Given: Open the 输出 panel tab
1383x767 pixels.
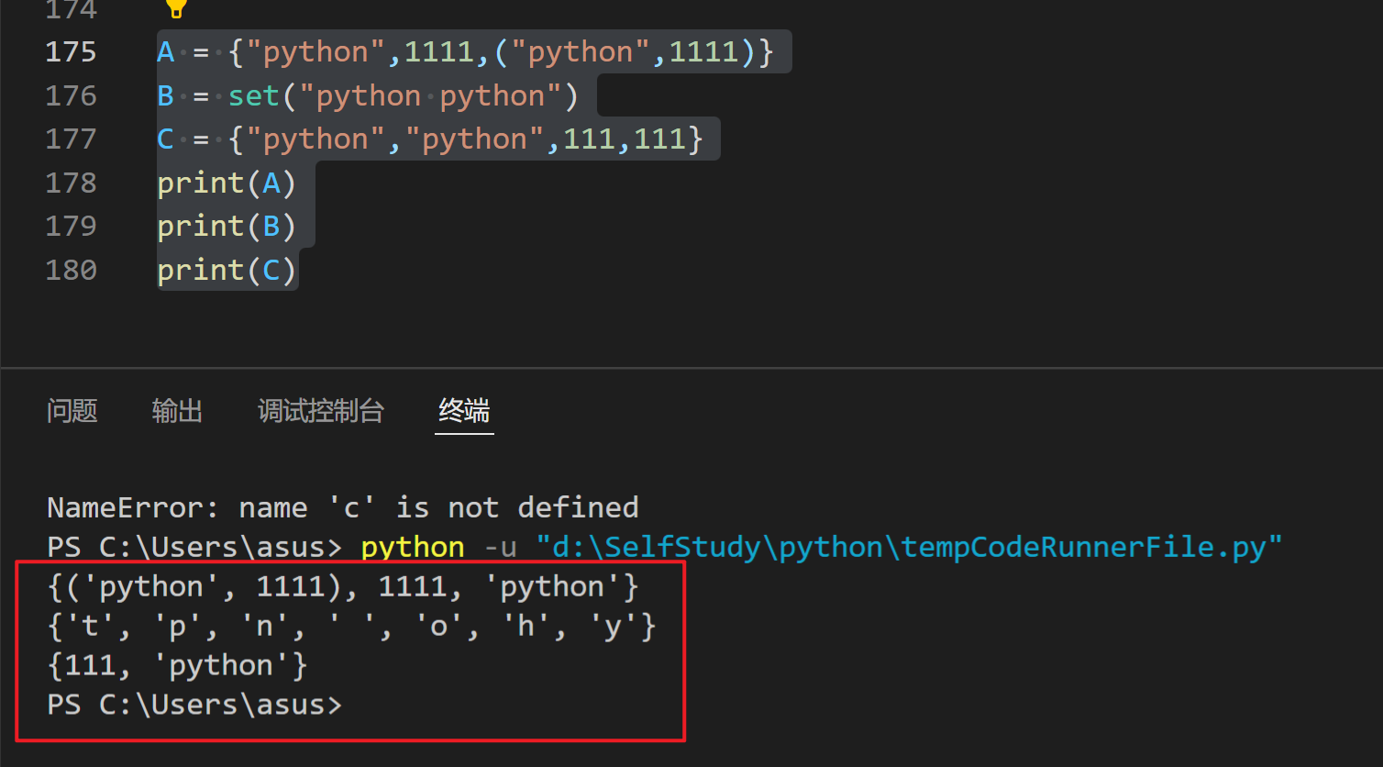Looking at the screenshot, I should pyautogui.click(x=177, y=412).
